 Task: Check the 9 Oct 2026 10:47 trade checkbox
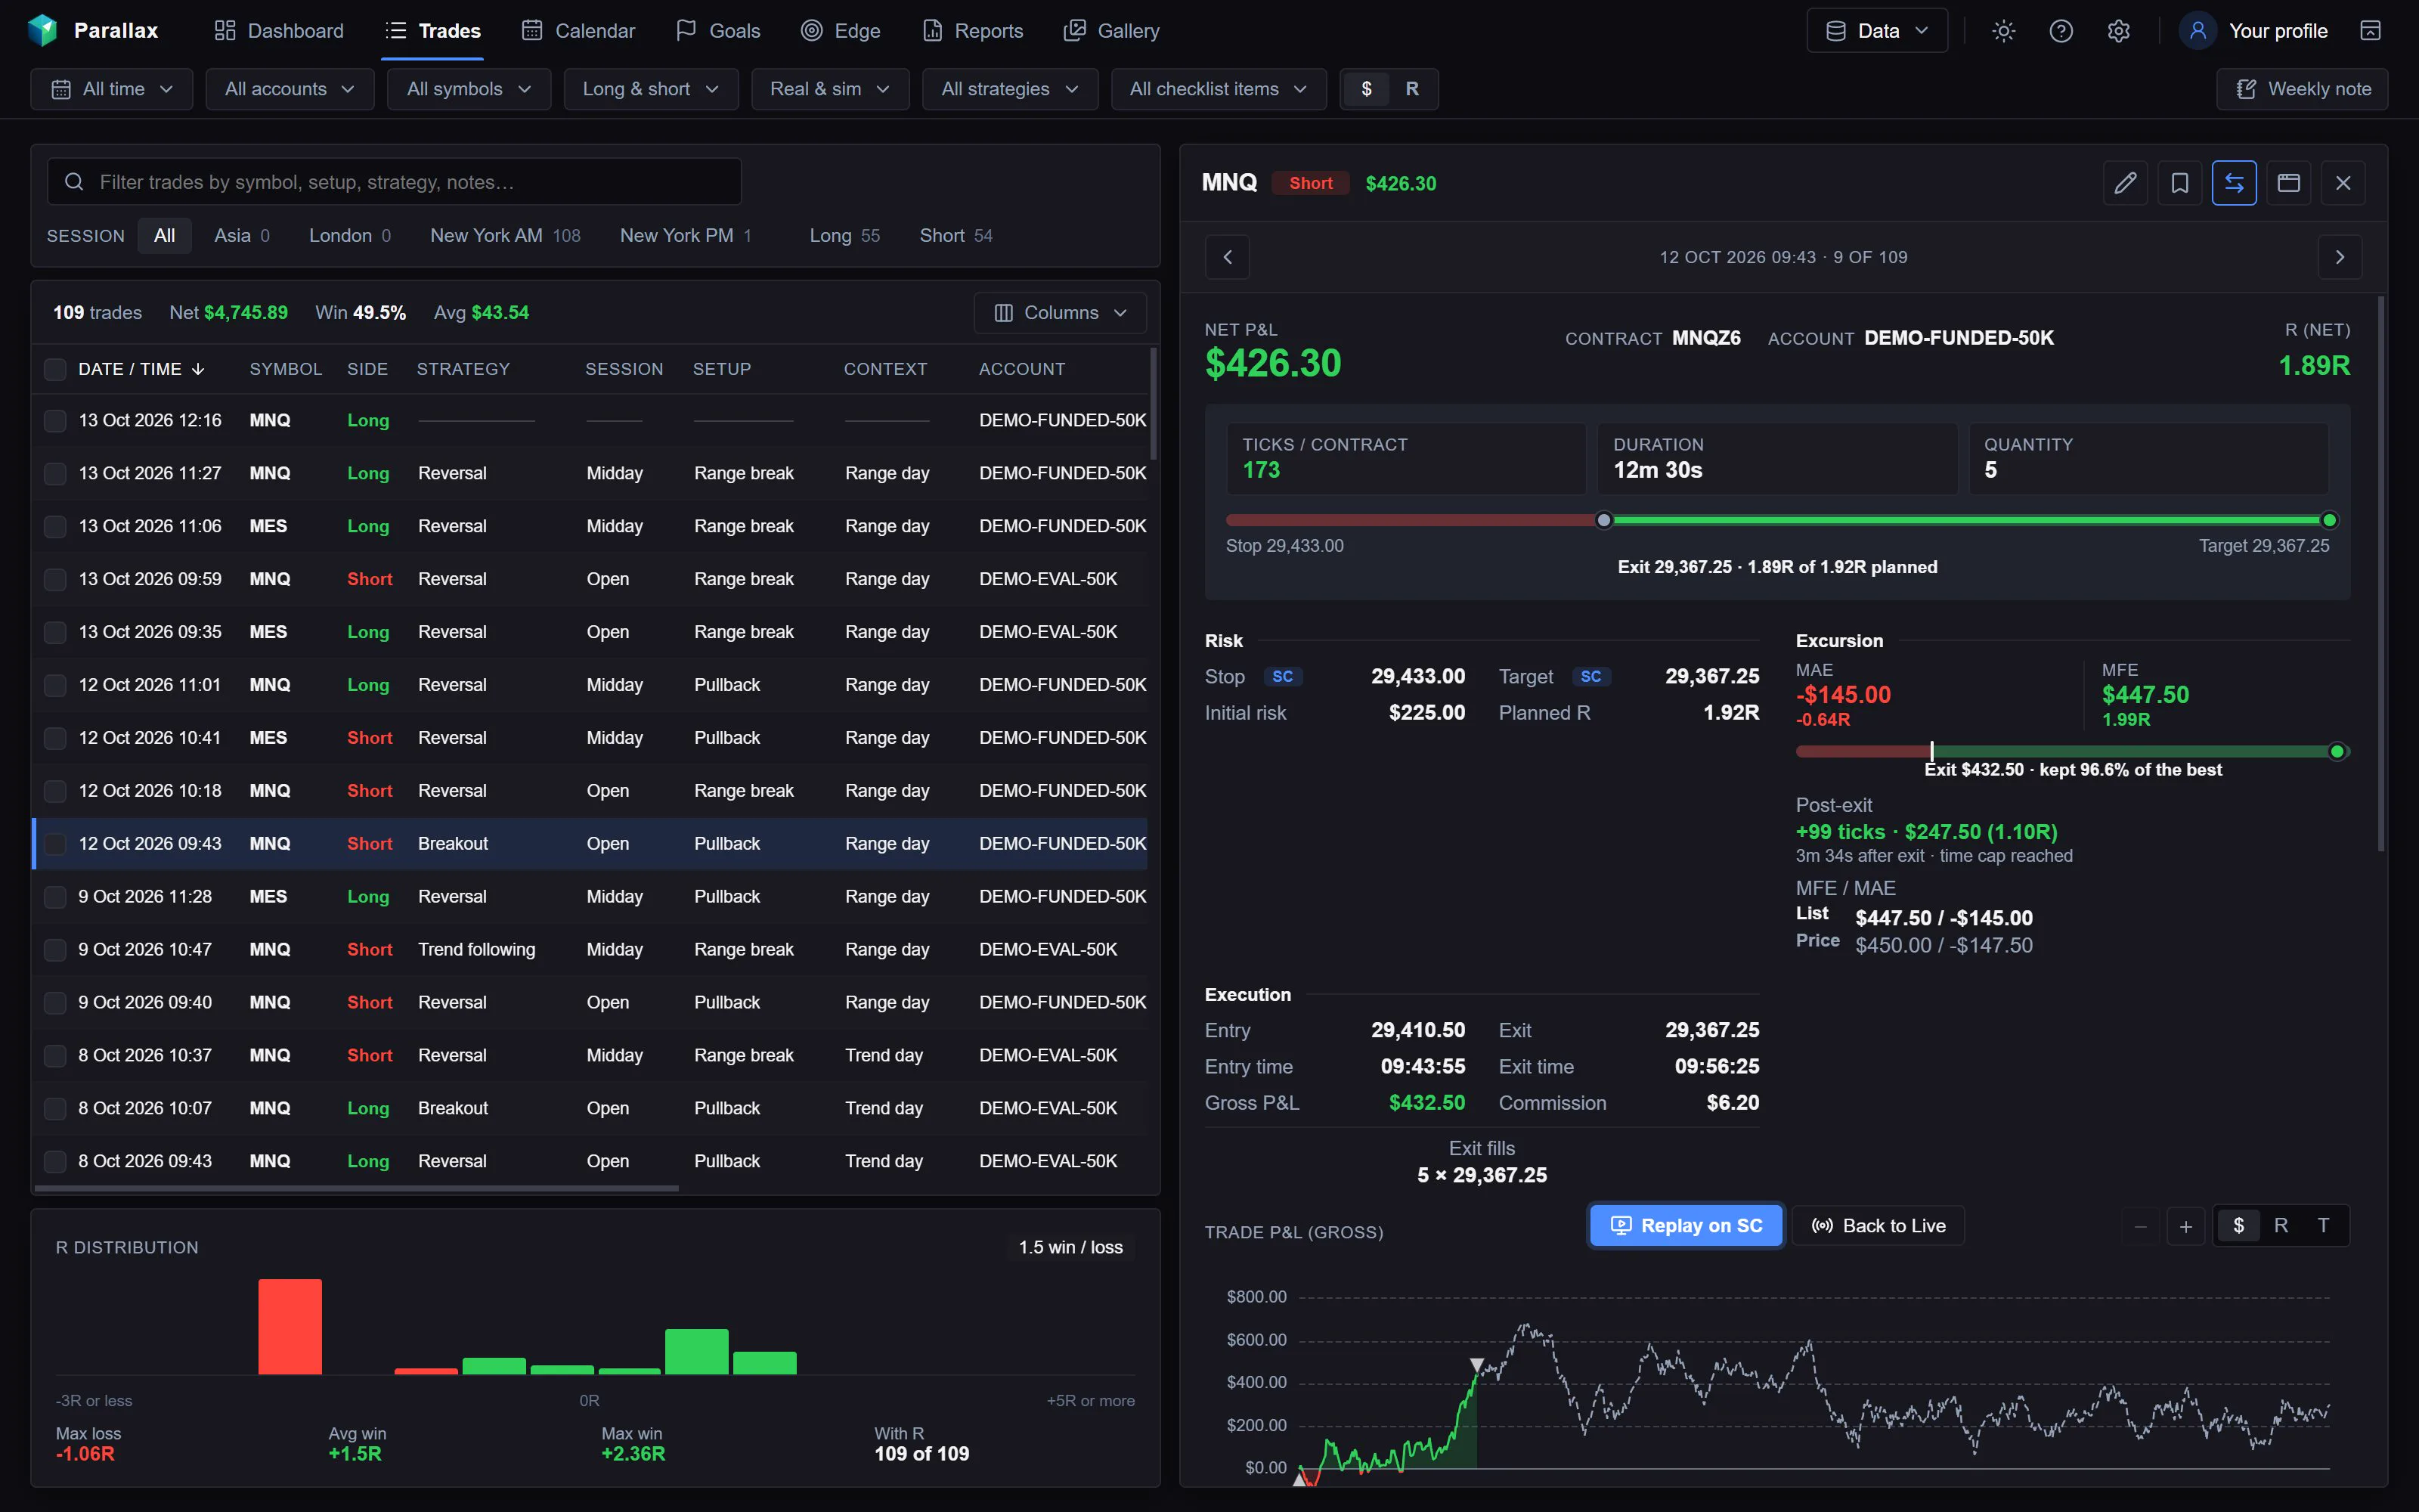click(55, 950)
